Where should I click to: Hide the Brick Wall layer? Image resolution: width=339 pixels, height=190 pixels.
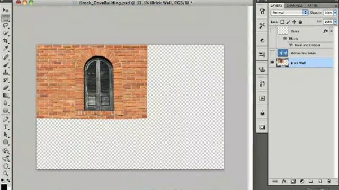[x=272, y=62]
